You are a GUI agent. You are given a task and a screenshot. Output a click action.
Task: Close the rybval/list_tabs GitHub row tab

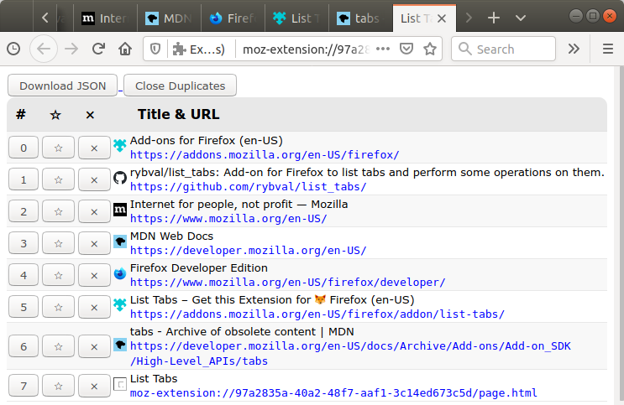(x=94, y=179)
